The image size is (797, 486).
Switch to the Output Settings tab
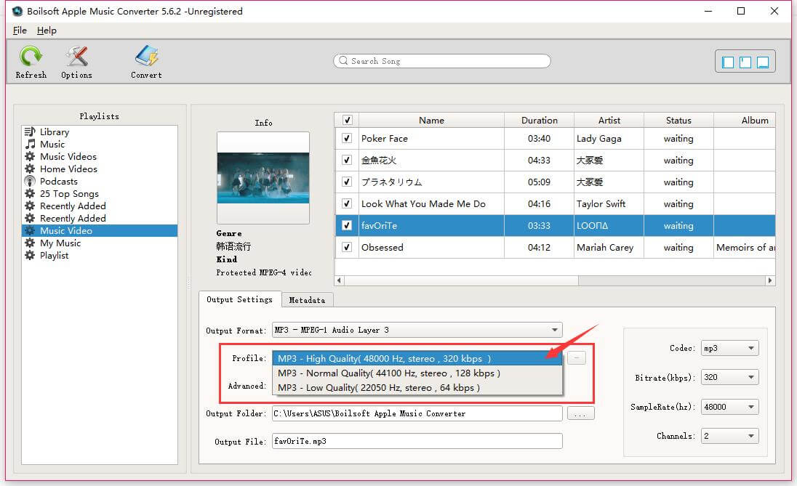[239, 299]
